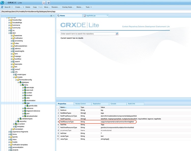Click the second header toolbar icon

coord(48,3)
